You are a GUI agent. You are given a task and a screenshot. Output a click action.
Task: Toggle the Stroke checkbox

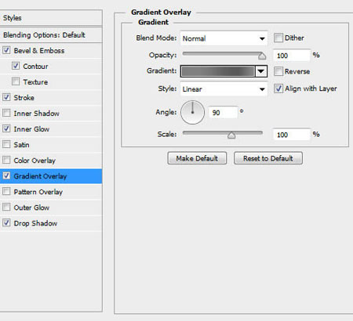click(6, 97)
